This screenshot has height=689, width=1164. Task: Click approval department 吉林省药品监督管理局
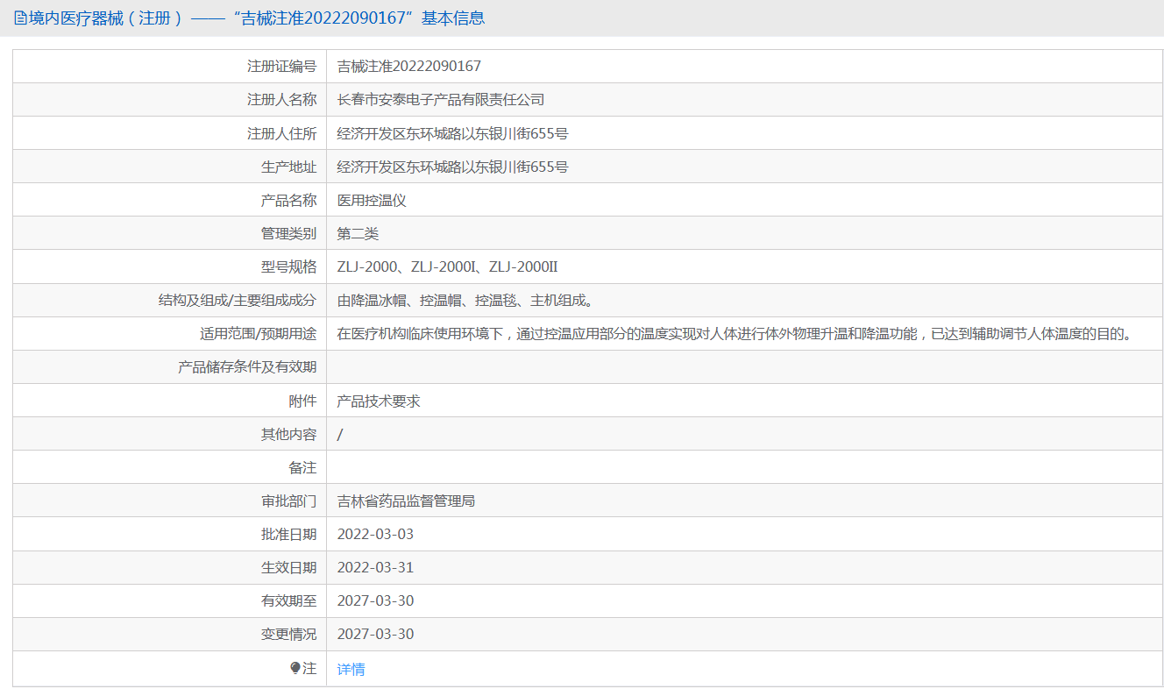tap(406, 501)
